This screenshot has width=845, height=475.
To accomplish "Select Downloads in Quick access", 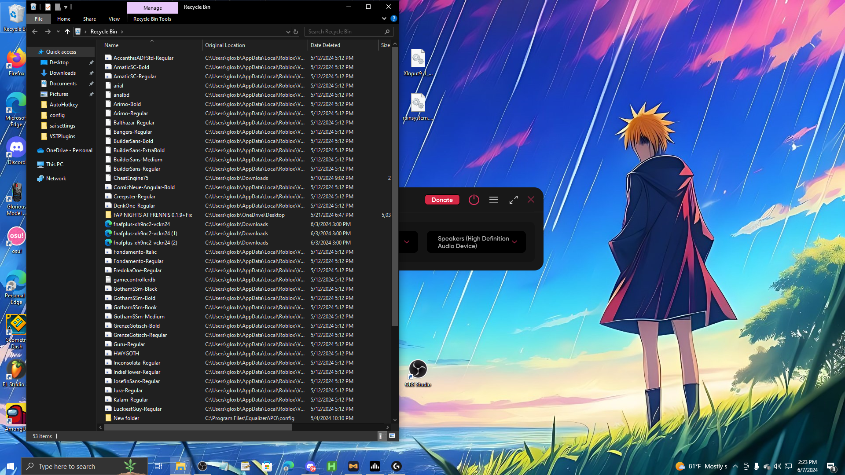I will 62,73.
